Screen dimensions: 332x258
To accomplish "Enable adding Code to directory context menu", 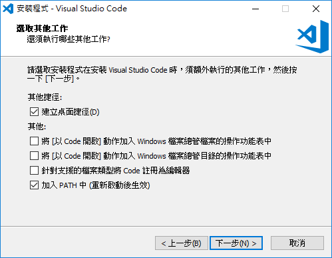I will pyautogui.click(x=34, y=156).
